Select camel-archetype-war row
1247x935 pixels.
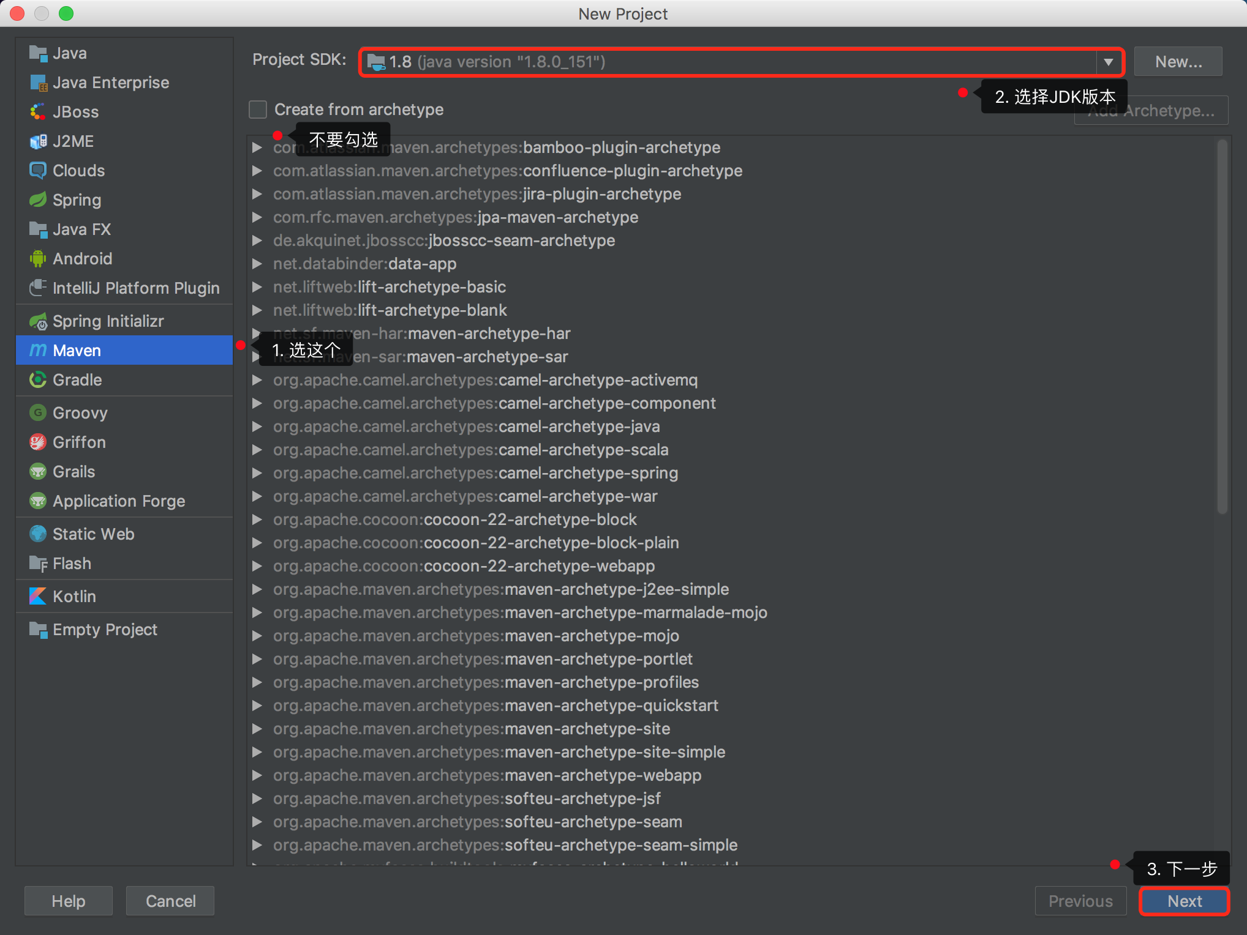pyautogui.click(x=732, y=496)
